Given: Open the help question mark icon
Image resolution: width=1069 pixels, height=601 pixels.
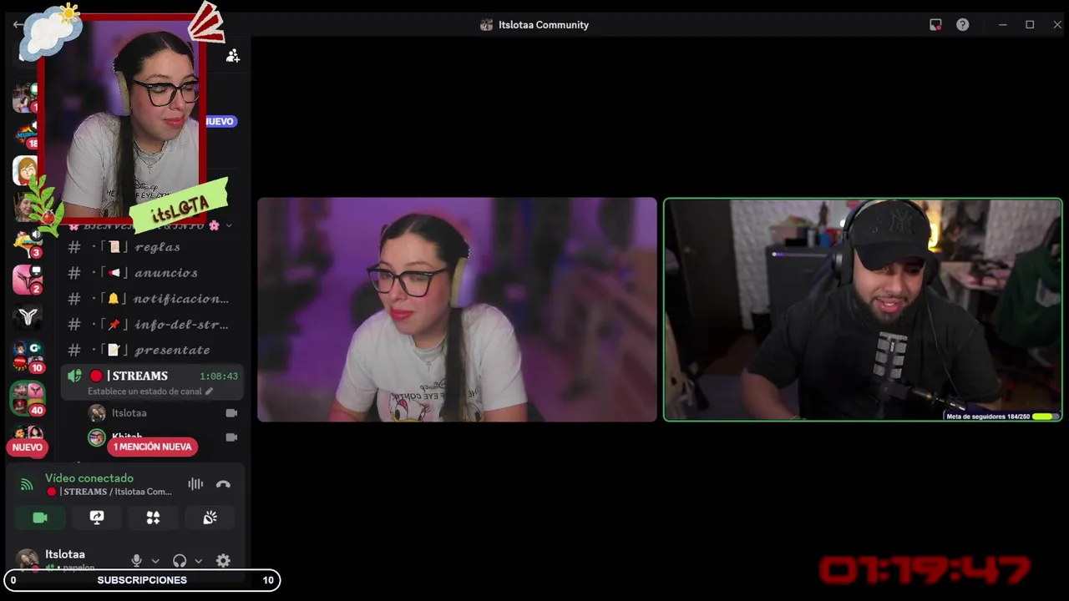Looking at the screenshot, I should (x=963, y=25).
